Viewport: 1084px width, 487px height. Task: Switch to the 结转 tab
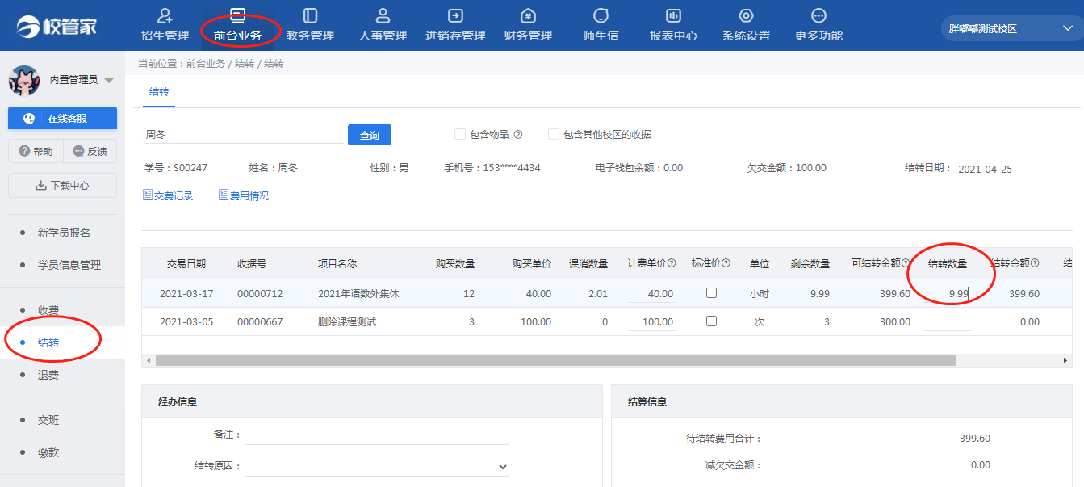click(159, 93)
